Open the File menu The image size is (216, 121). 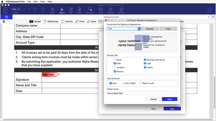29,2
